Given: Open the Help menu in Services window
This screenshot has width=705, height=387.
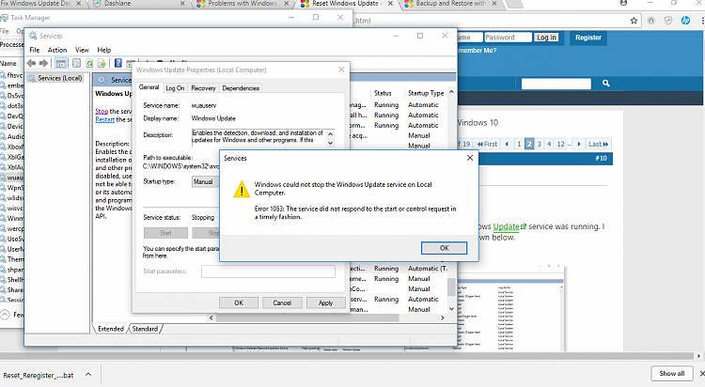Looking at the screenshot, I should pyautogui.click(x=103, y=50).
